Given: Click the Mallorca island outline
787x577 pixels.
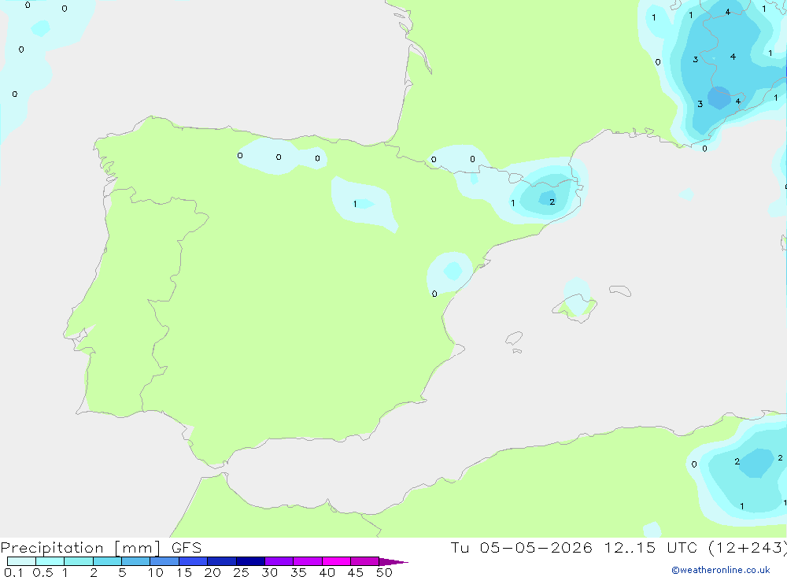Looking at the screenshot, I should pos(575,307).
